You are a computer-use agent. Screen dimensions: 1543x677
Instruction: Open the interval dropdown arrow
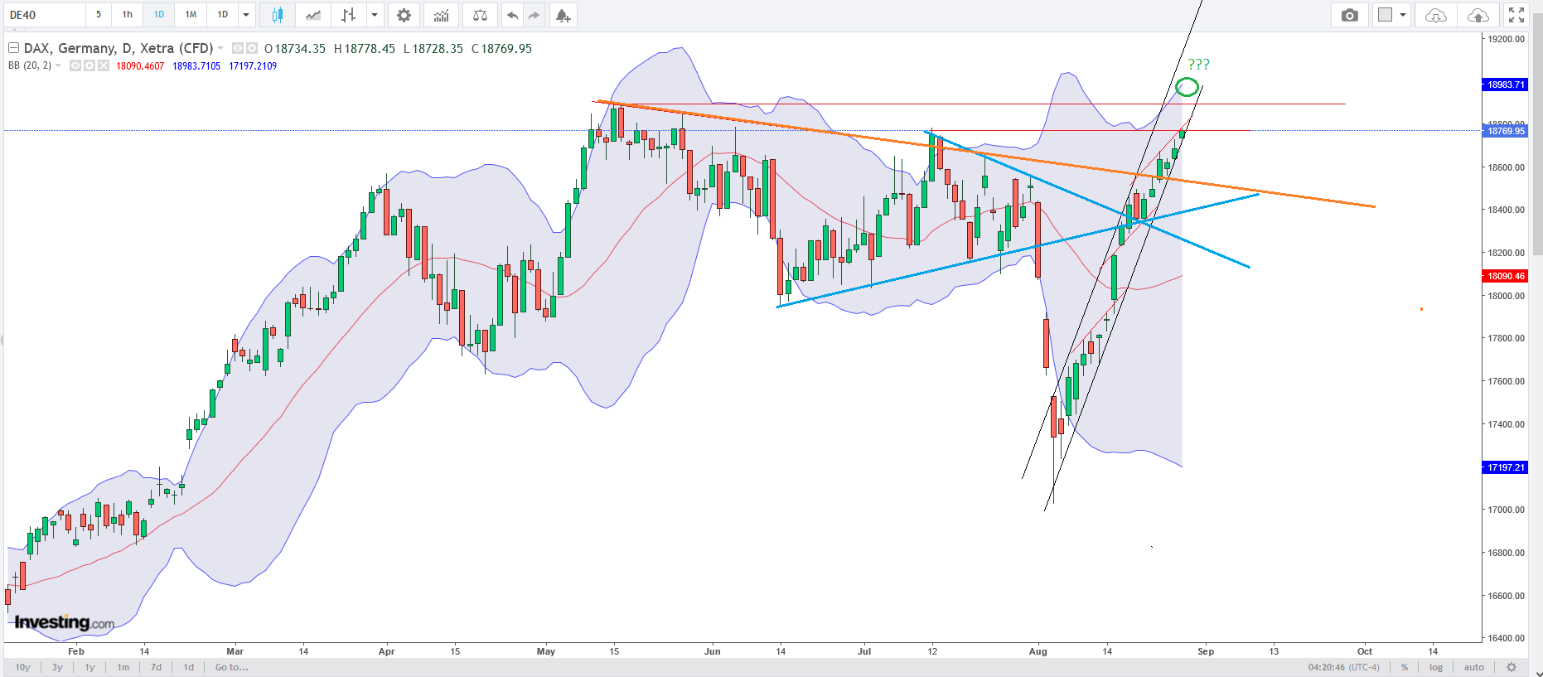coord(246,15)
